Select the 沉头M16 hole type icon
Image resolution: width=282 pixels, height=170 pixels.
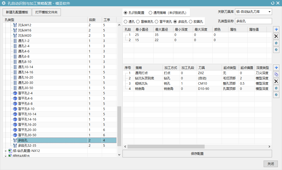[15, 30]
